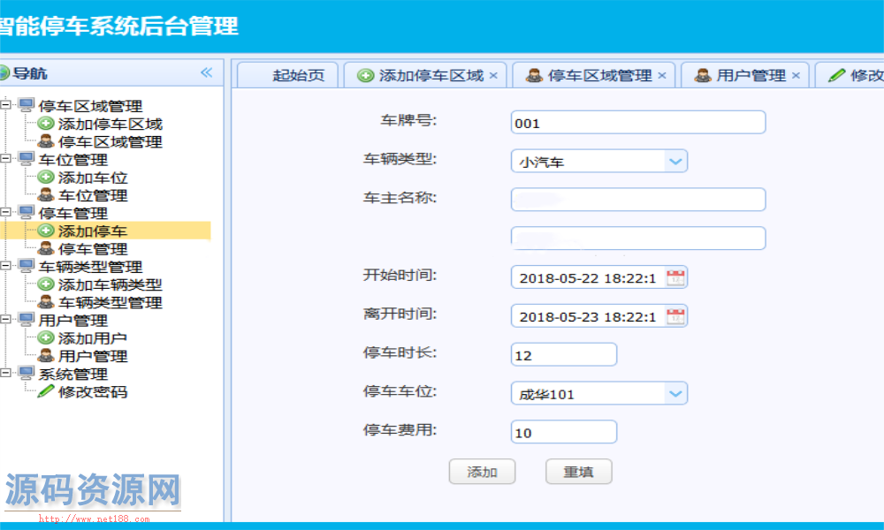This screenshot has height=530, width=884.
Task: Click the 添加 submit button
Action: point(482,472)
